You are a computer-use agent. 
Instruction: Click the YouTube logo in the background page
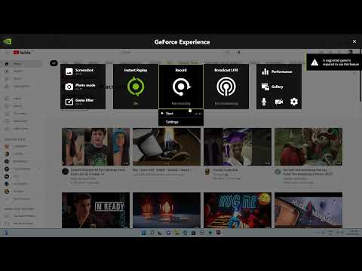(22, 52)
